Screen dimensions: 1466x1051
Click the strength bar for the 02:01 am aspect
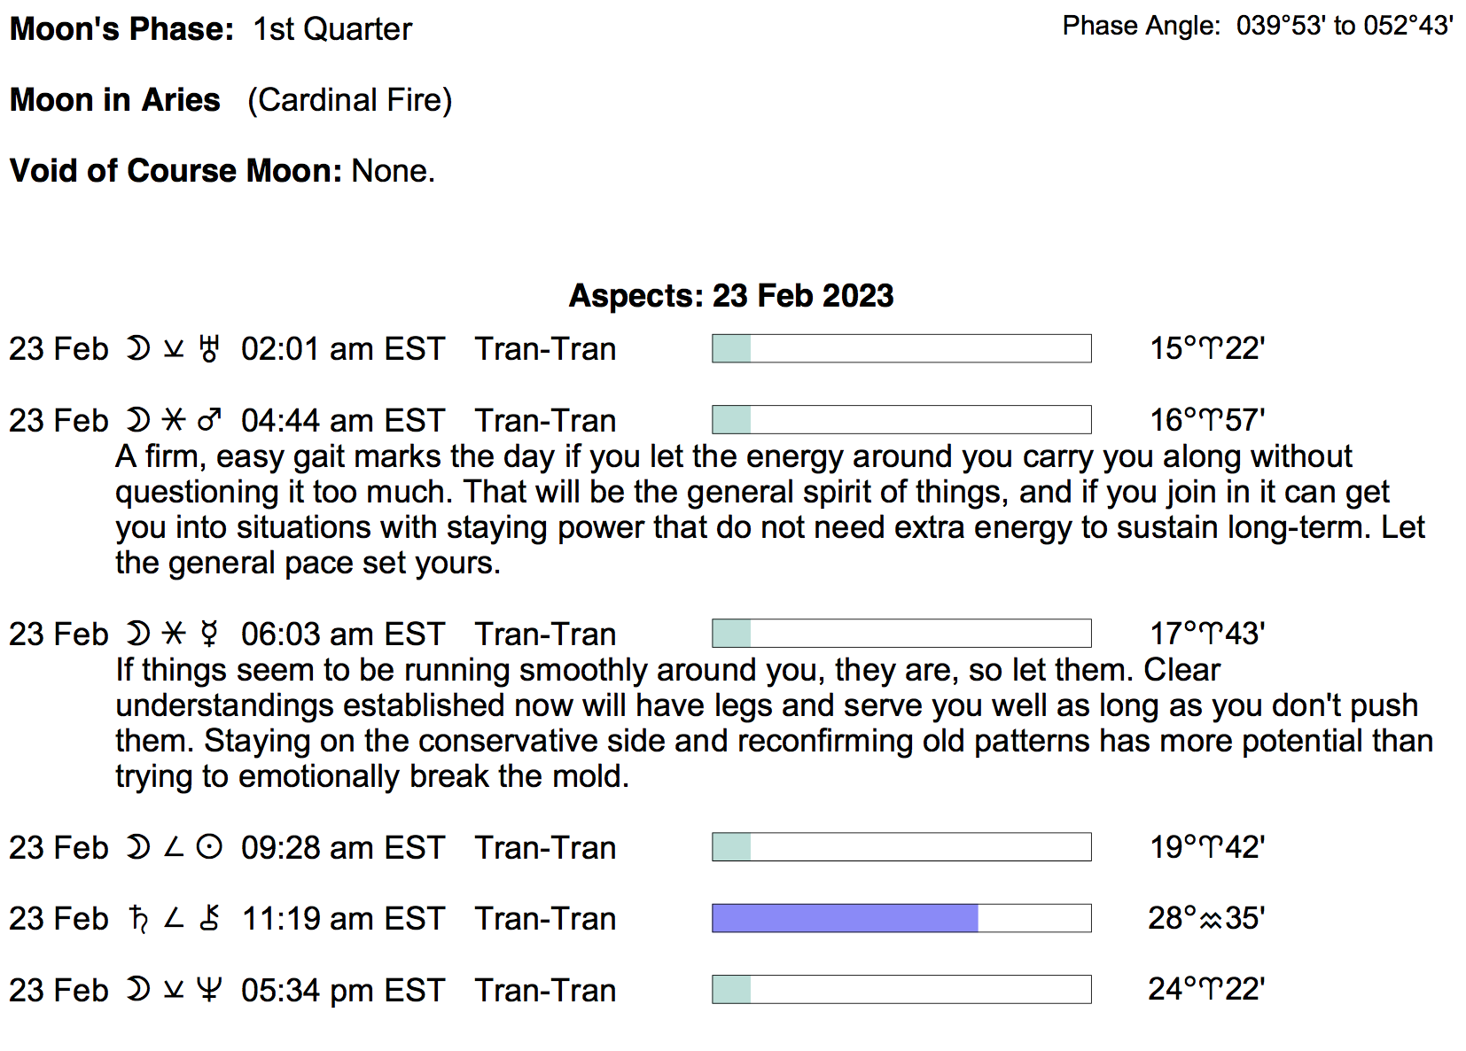[901, 348]
